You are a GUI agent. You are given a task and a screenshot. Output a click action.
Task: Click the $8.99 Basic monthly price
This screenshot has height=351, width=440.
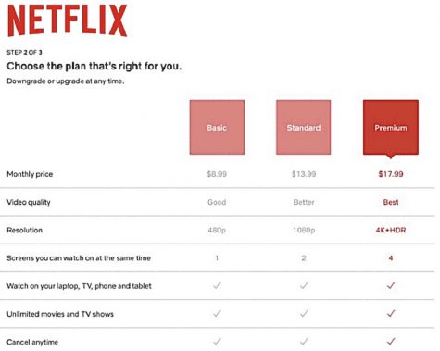pyautogui.click(x=217, y=174)
